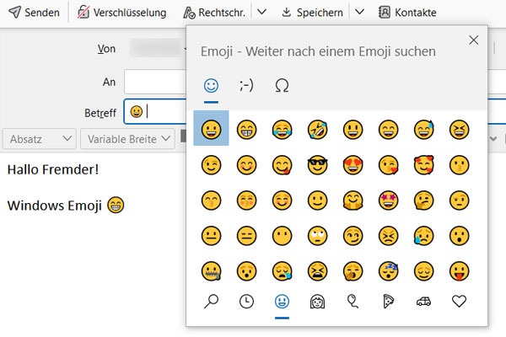The width and height of the screenshot is (506, 337).
Task: Insert the hugging face emoji
Action: pos(353,201)
